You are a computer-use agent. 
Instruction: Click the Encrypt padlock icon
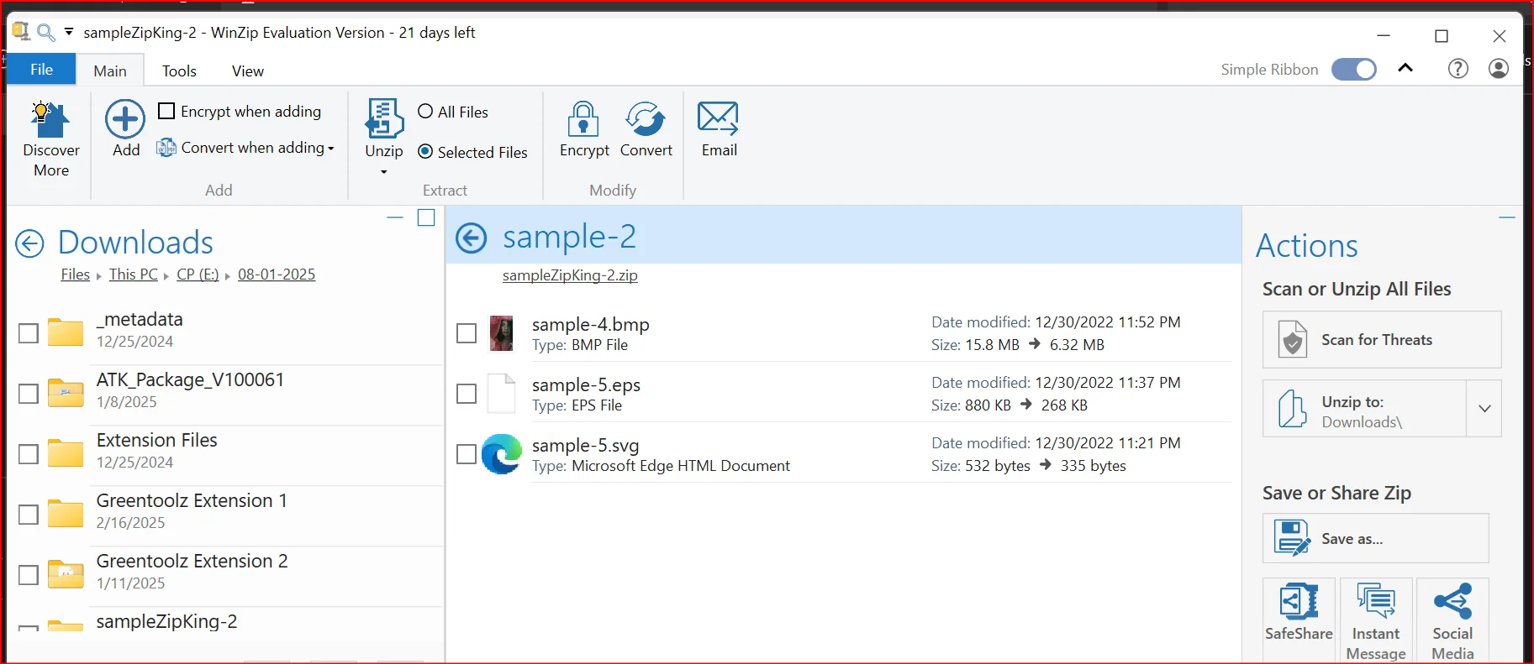tap(583, 118)
